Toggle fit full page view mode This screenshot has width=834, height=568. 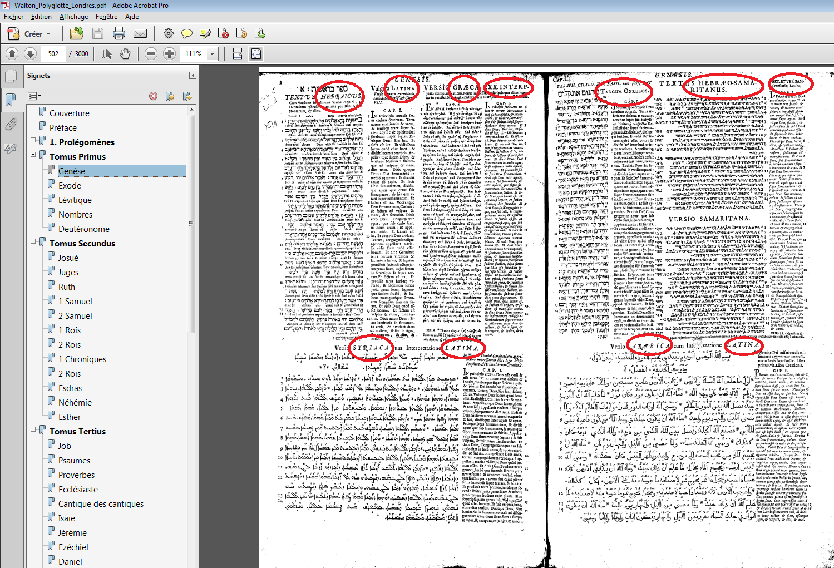click(x=256, y=53)
